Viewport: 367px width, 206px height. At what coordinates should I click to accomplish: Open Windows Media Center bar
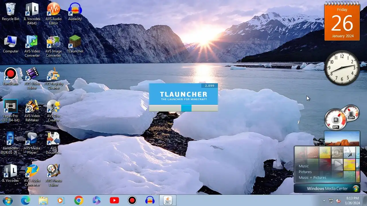327,189
